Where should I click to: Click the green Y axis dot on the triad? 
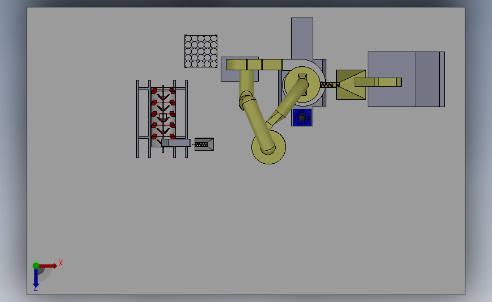(x=36, y=266)
